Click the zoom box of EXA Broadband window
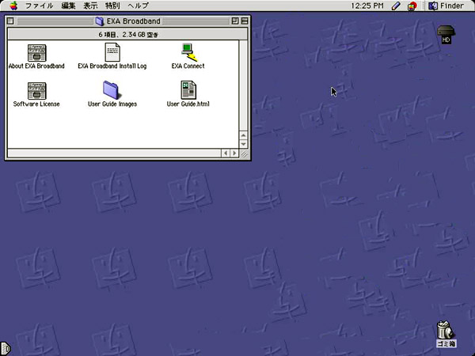Viewport: 475px width, 356px height. (234, 21)
